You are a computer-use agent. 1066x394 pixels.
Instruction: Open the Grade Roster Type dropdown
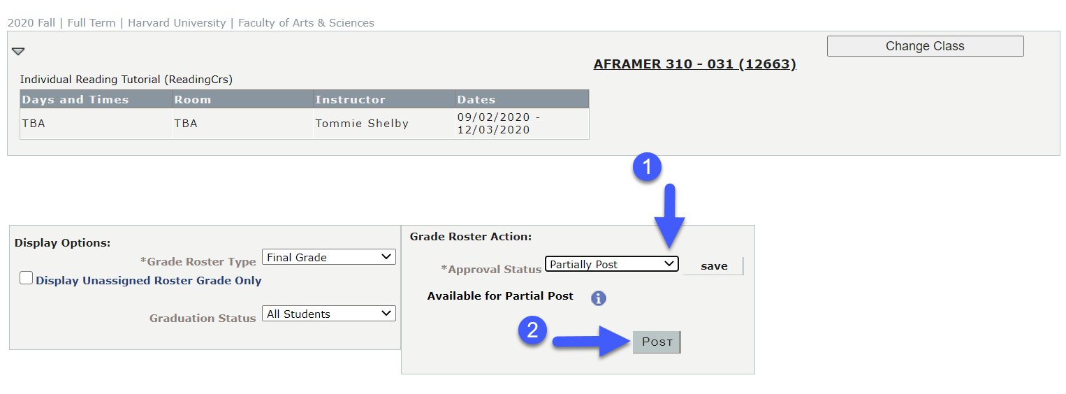[329, 257]
